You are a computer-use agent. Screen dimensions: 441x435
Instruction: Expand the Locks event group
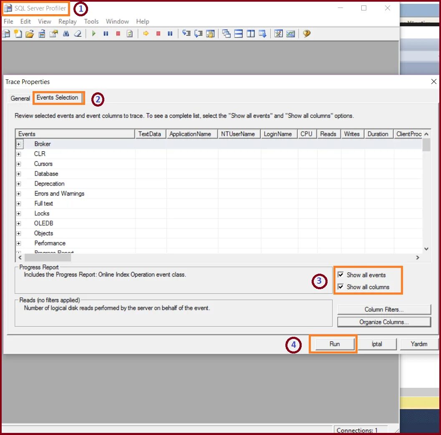[x=19, y=213]
